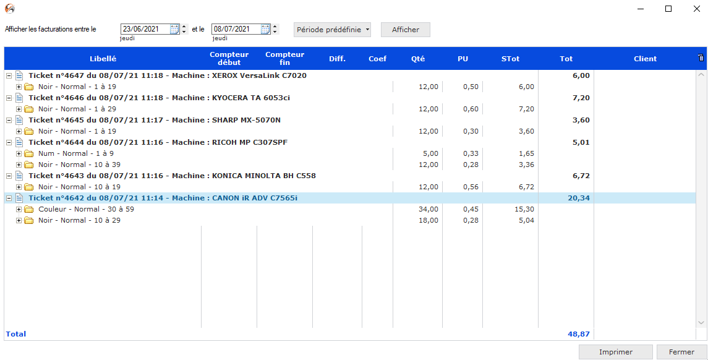Expand Noir - Normal - 10 à 29 line
Viewport: 708px width, 360px height.
pyautogui.click(x=19, y=220)
